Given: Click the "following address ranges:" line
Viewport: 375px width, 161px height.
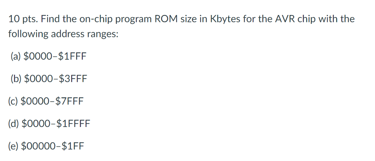Looking at the screenshot, I should pos(63,34).
